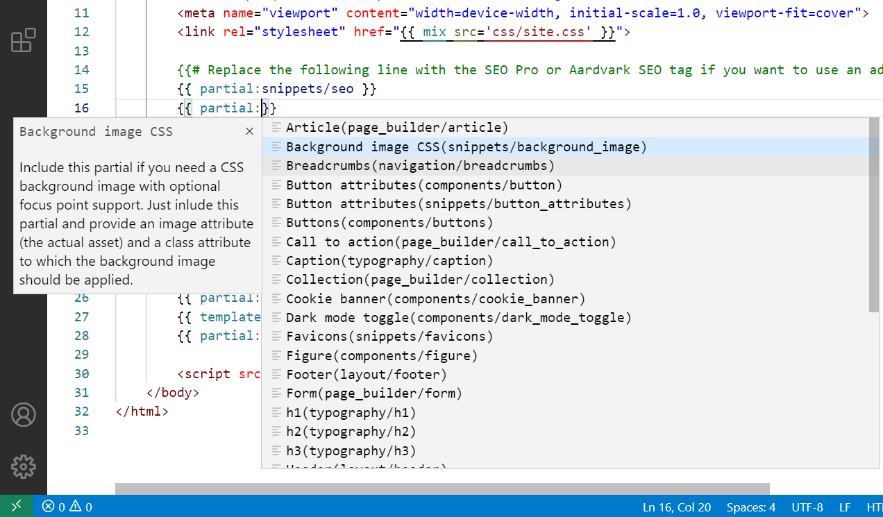Change file encoding via UTF-8
The width and height of the screenshot is (883, 517).
[807, 507]
